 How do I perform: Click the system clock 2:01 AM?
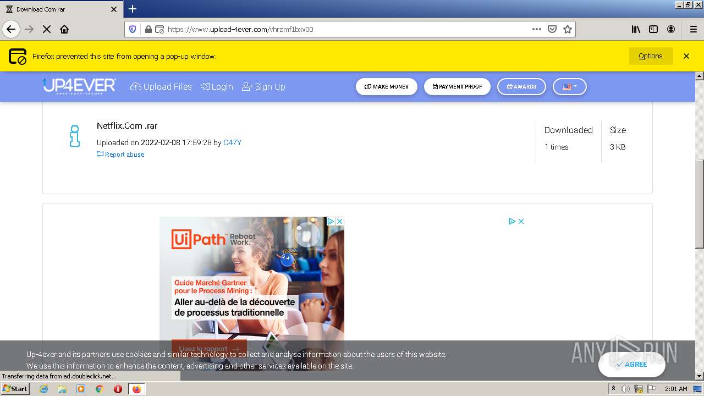click(676, 389)
